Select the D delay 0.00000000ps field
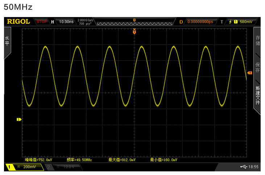The width and height of the screenshot is (265, 175). click(200, 22)
